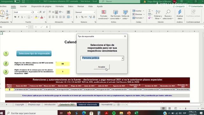This screenshot has width=204, height=115.
Task: Adjust the zoom slider in status bar
Action: (x=186, y=108)
